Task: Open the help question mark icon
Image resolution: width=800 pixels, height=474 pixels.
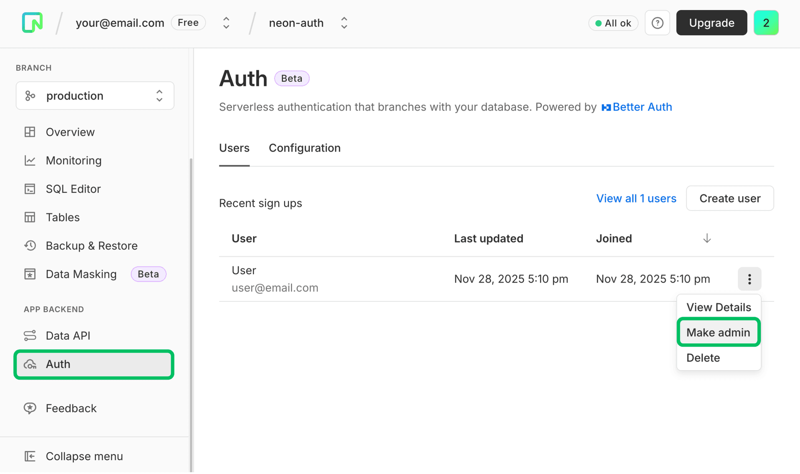Action: pos(657,23)
